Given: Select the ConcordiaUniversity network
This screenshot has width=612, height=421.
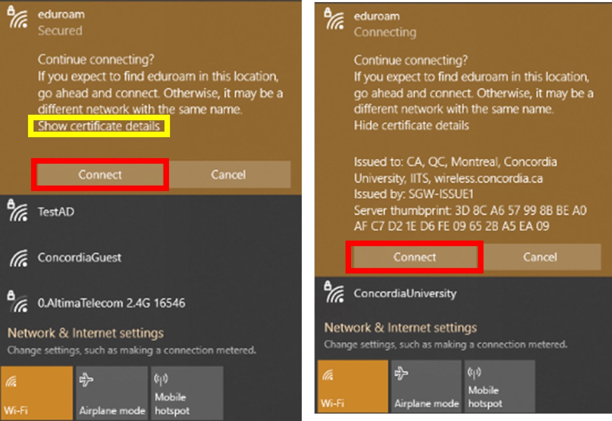Looking at the screenshot, I should (x=463, y=293).
